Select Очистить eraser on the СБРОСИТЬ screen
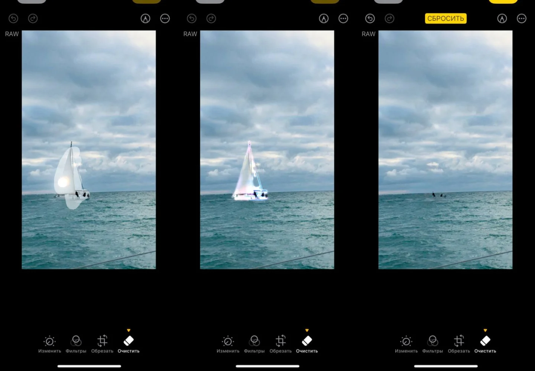This screenshot has width=535, height=371. (x=485, y=344)
